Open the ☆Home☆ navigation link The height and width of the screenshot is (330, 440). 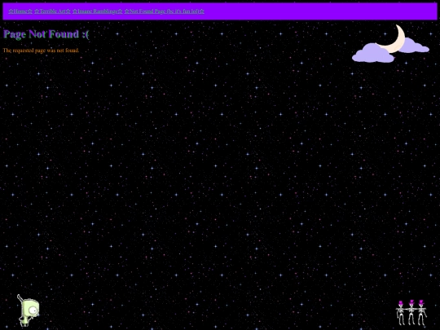[20, 11]
